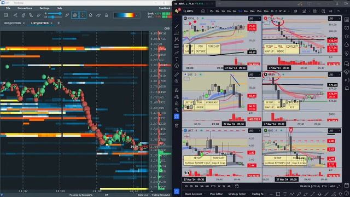Click the clock time 09:48:24 (UTC-4)

tap(310, 186)
